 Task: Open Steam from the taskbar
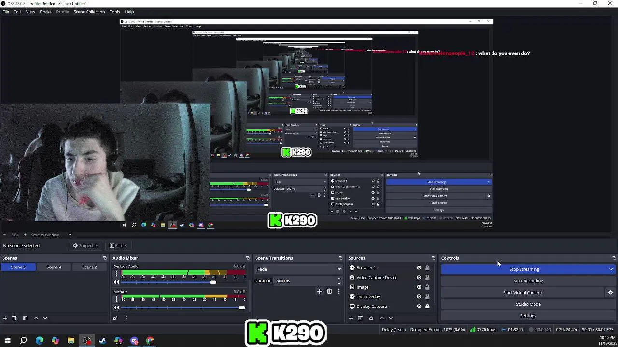pyautogui.click(x=102, y=341)
